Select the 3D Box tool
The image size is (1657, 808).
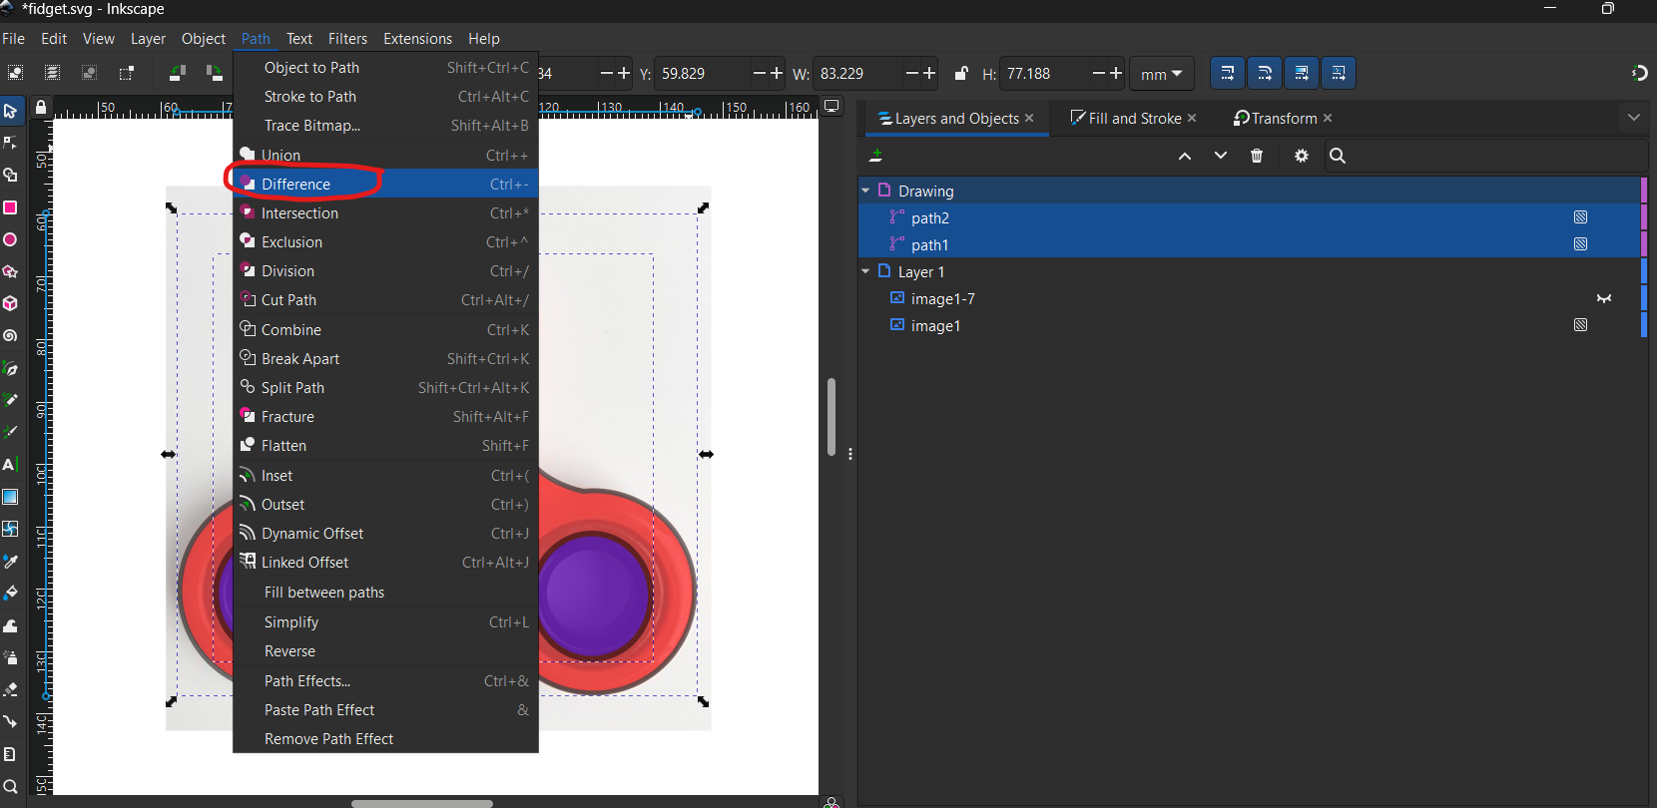pos(10,303)
